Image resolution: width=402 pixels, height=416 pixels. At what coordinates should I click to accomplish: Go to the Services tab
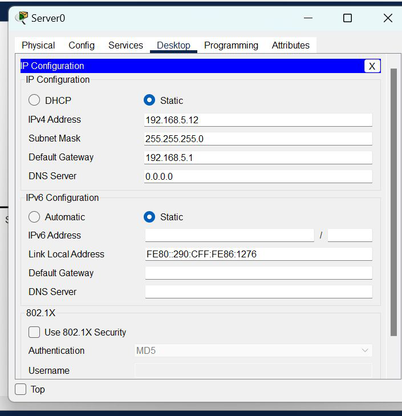[x=125, y=45]
